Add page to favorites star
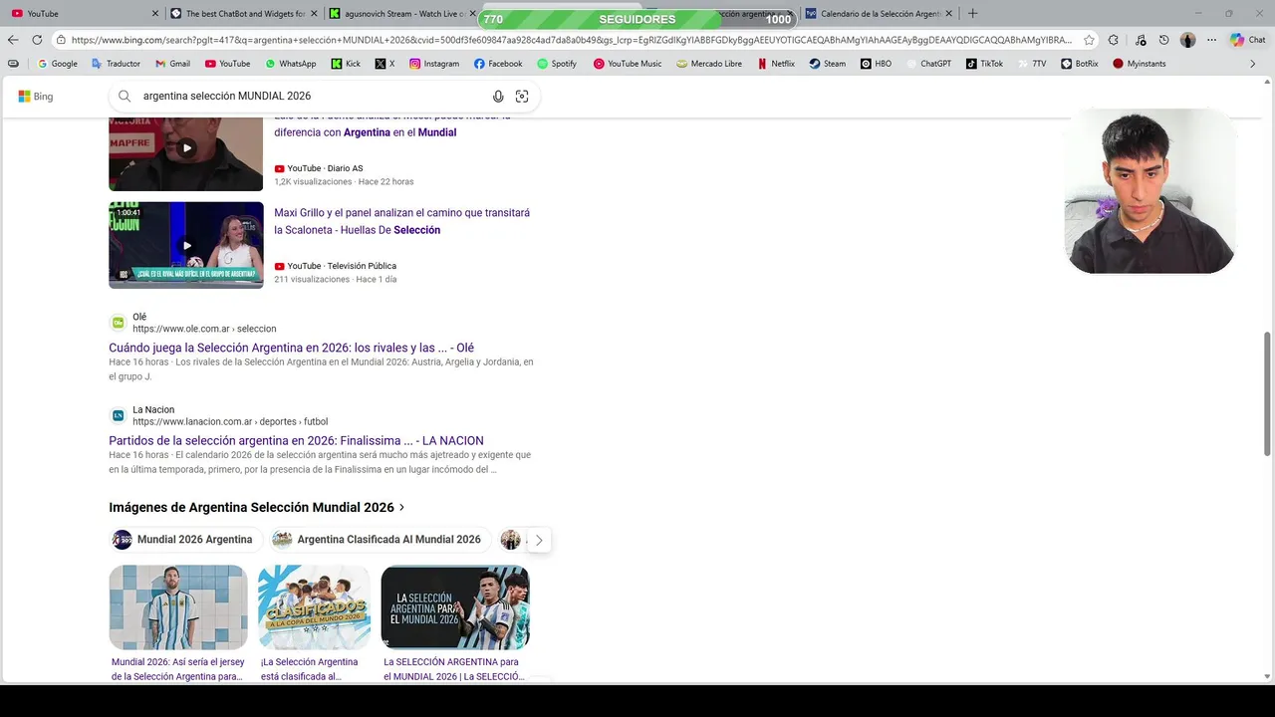The image size is (1275, 717). [1089, 40]
